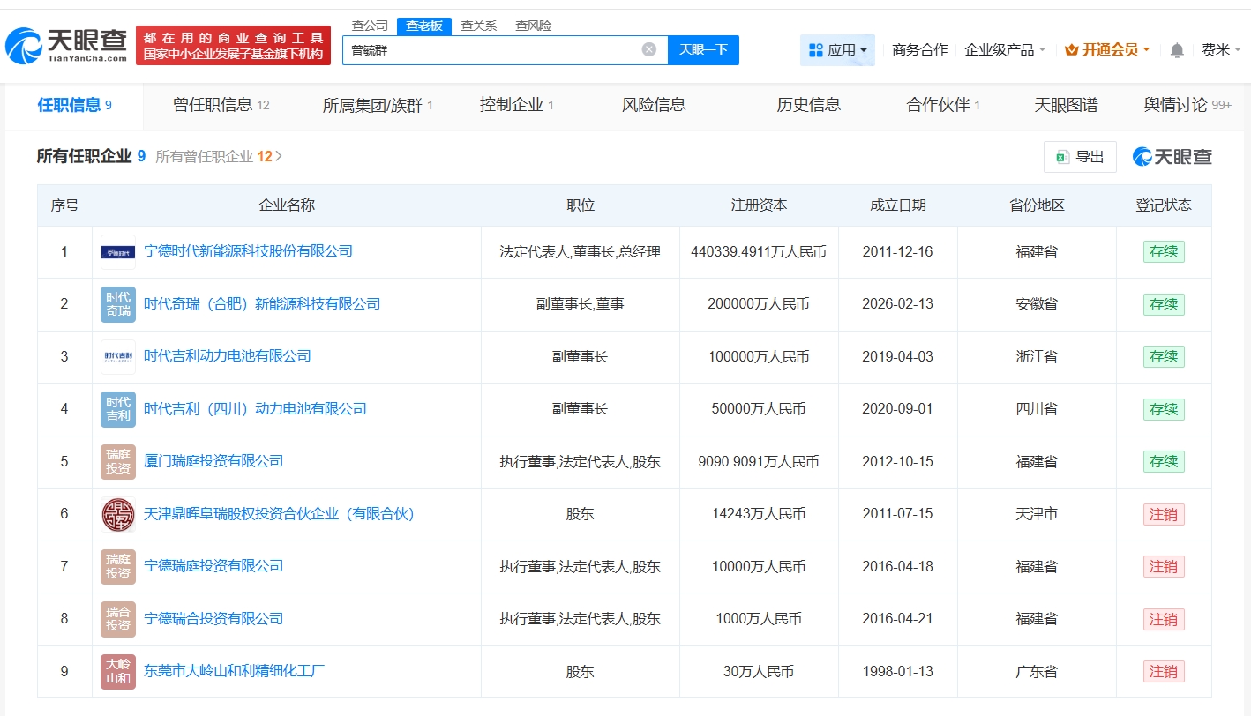This screenshot has width=1251, height=716.
Task: Click the 时代奇瑞 company logo
Action: click(118, 304)
